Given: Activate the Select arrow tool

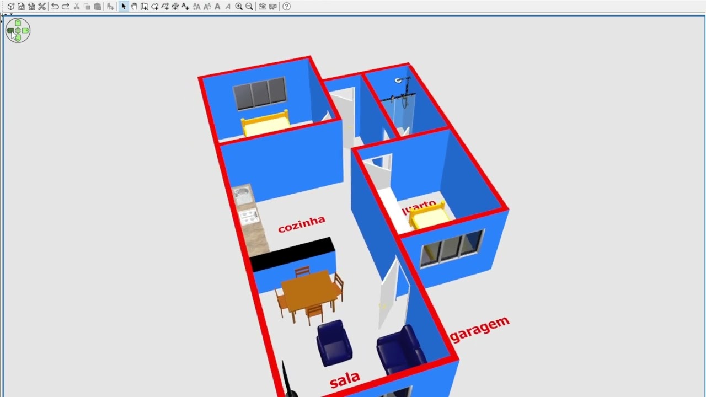Looking at the screenshot, I should (x=124, y=7).
